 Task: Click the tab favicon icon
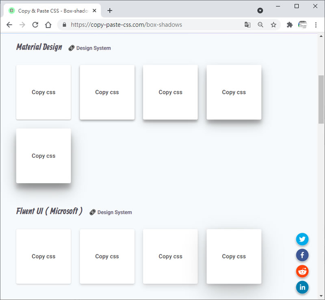(12, 11)
